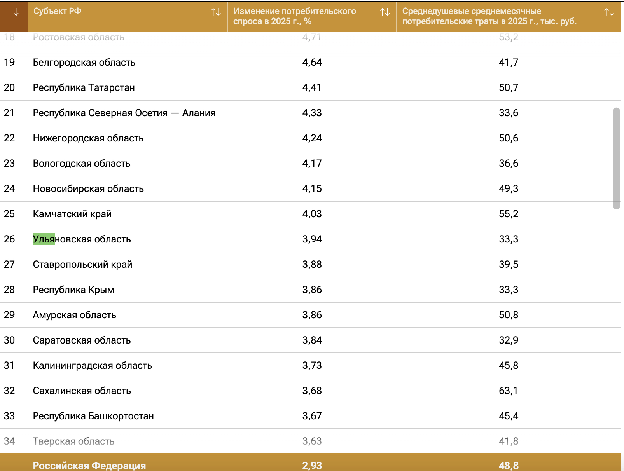
Task: Select the Республика Татарстан entry
Action: click(84, 88)
